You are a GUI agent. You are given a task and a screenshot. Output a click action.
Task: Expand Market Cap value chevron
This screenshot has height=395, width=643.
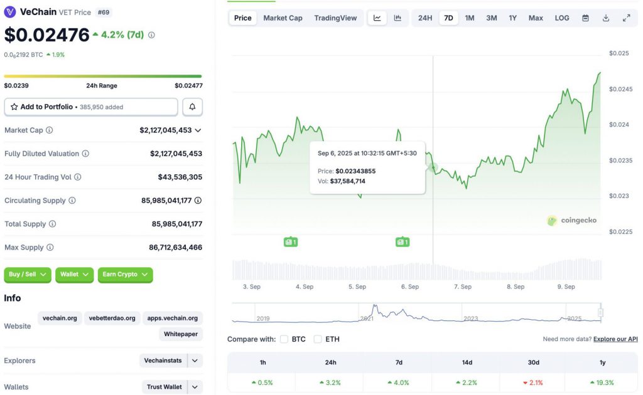[x=198, y=130]
